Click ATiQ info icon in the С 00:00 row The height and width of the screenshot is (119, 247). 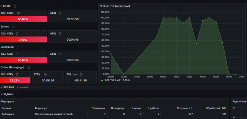(x=60, y=13)
